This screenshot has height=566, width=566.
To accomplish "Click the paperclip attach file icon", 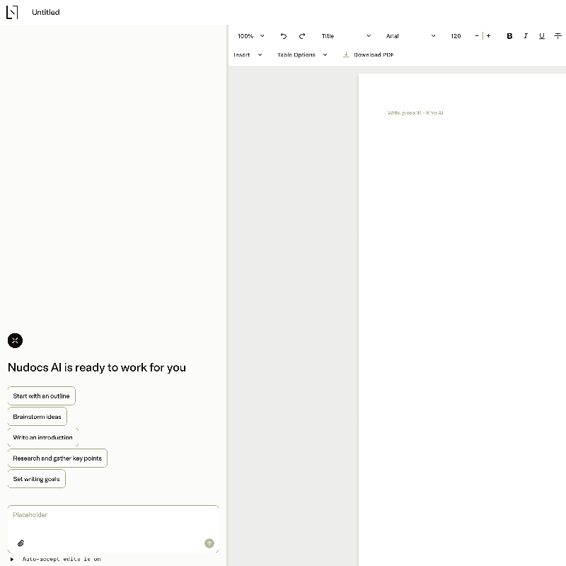I will pos(21,543).
